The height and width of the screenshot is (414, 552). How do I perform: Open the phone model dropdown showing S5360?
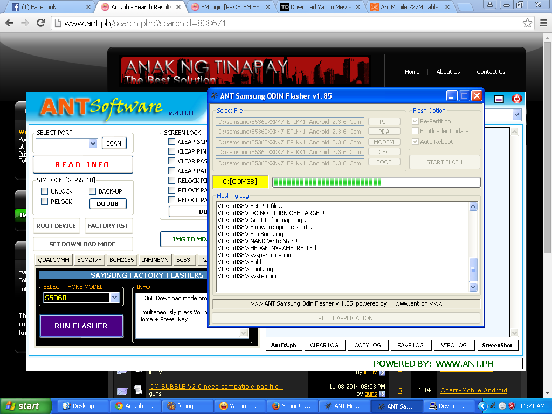click(114, 298)
